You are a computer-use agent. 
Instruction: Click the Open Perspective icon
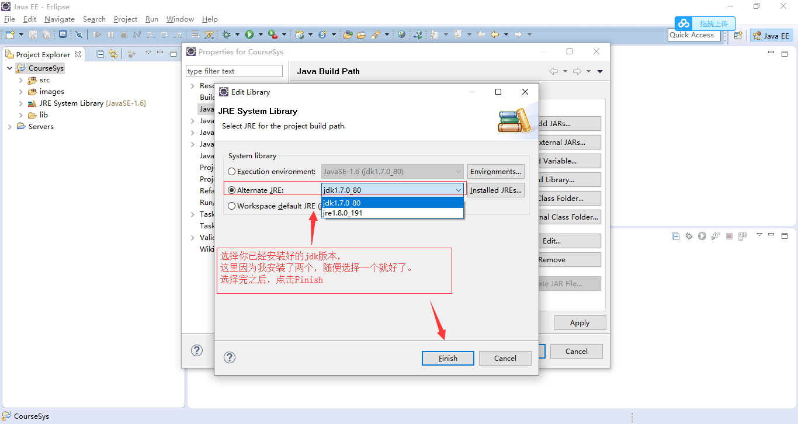pyautogui.click(x=738, y=35)
